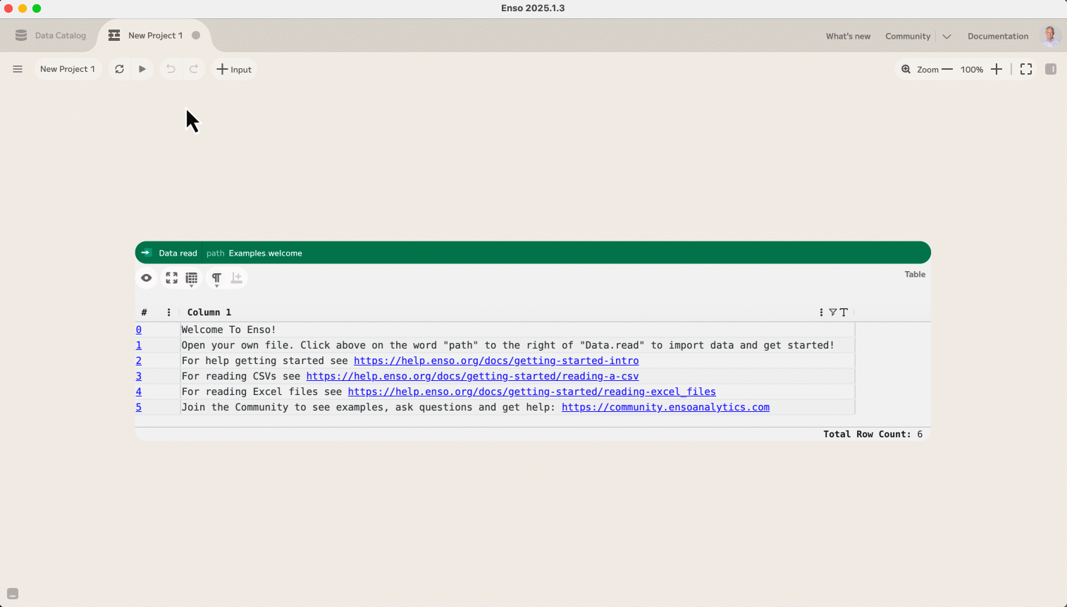Click the 100% zoom level
The image size is (1067, 607).
pyautogui.click(x=972, y=70)
